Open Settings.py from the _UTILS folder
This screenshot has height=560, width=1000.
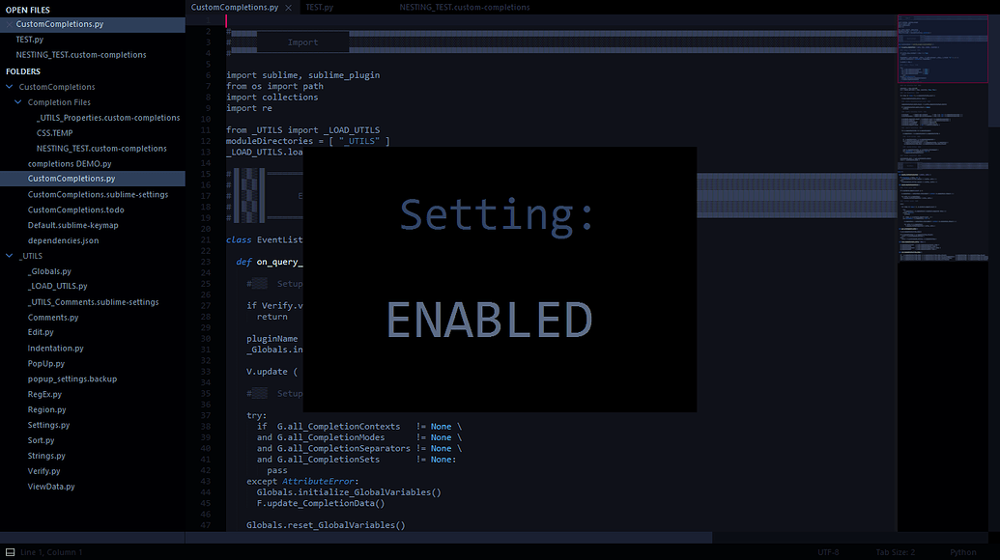(x=48, y=424)
